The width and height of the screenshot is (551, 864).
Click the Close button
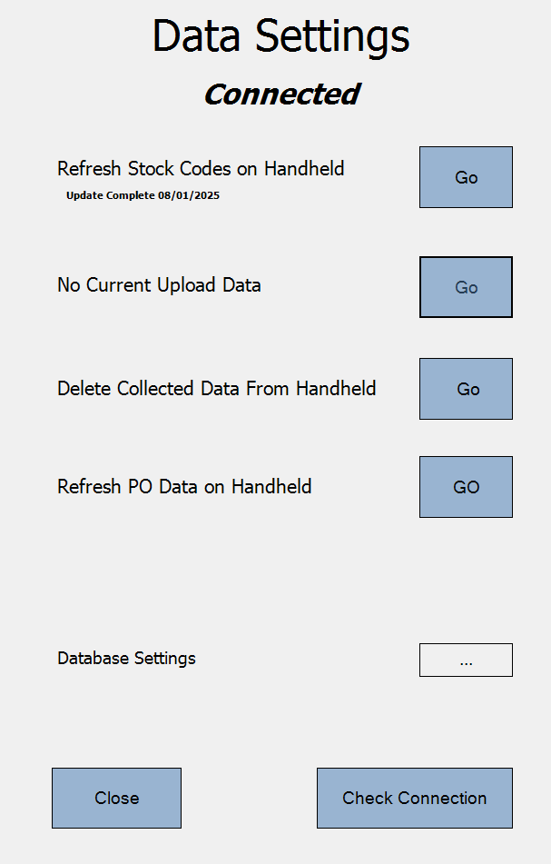coord(116,798)
